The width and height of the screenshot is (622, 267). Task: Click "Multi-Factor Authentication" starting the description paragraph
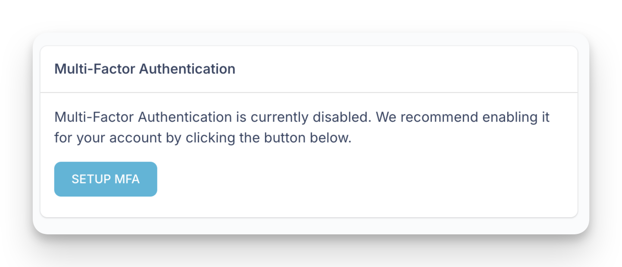(143, 117)
